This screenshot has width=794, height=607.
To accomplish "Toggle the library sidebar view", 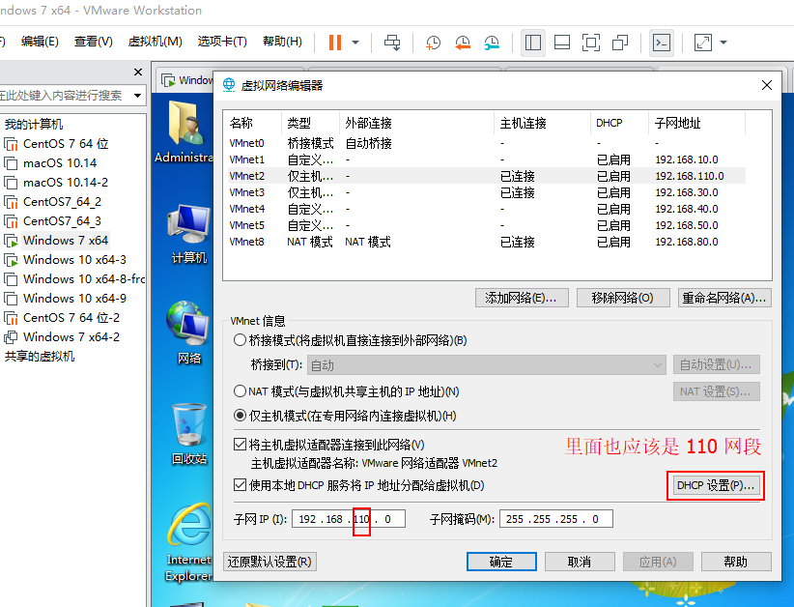I will [532, 43].
